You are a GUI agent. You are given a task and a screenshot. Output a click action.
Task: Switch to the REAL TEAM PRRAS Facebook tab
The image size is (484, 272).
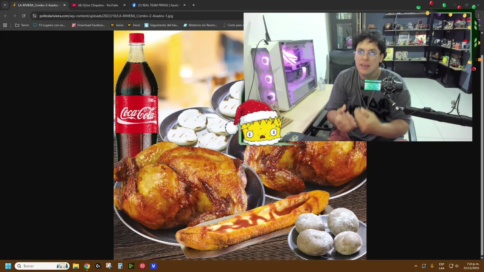(x=158, y=5)
